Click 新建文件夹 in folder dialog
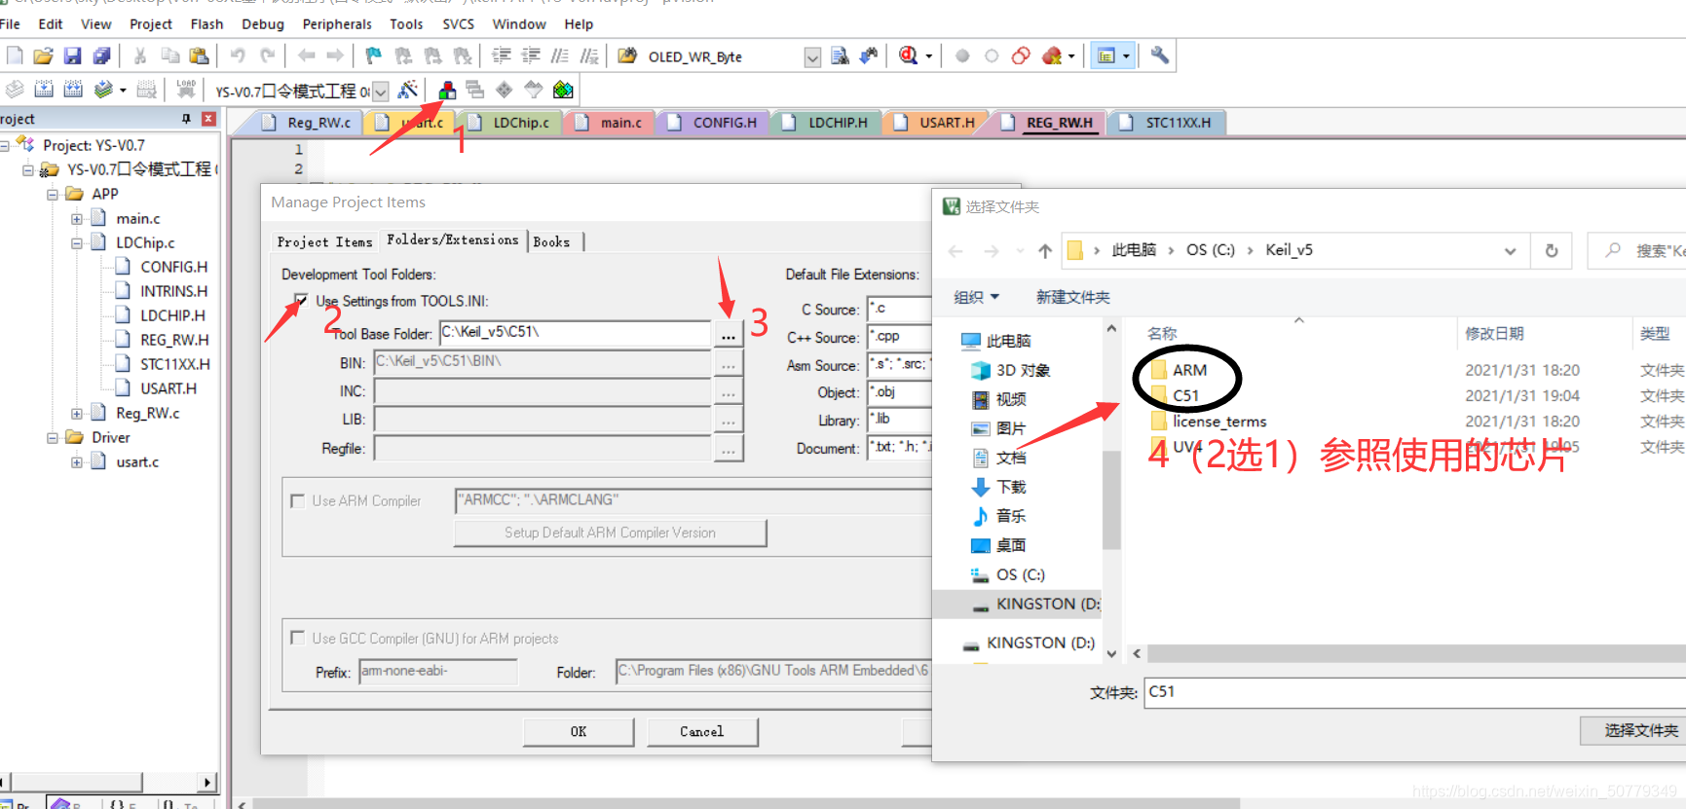This screenshot has width=1686, height=809. (1072, 297)
